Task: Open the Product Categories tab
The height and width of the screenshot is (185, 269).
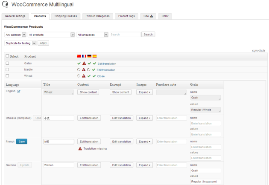Action: pyautogui.click(x=98, y=16)
